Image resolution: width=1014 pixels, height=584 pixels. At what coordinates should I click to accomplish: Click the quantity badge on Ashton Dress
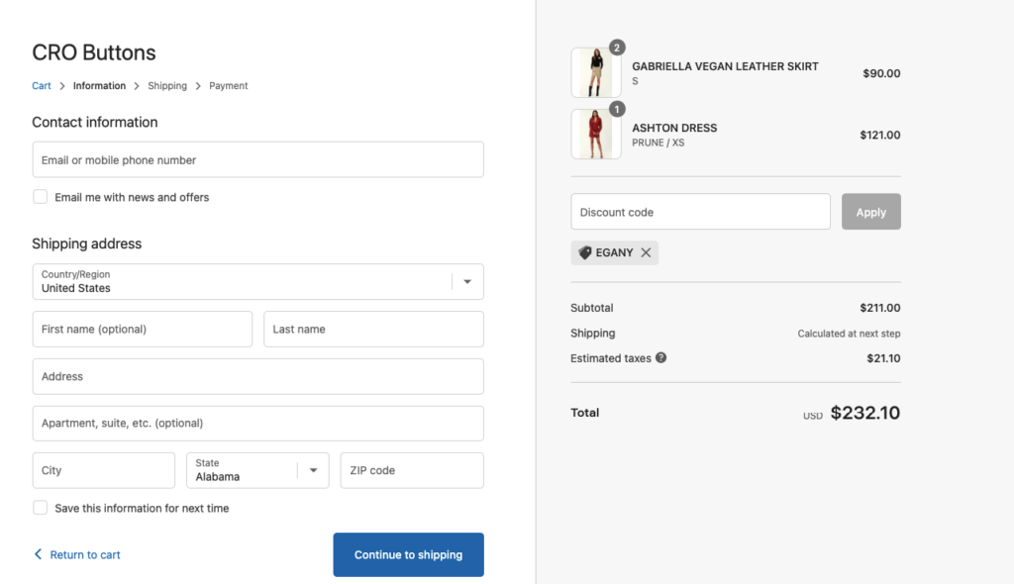click(x=617, y=109)
